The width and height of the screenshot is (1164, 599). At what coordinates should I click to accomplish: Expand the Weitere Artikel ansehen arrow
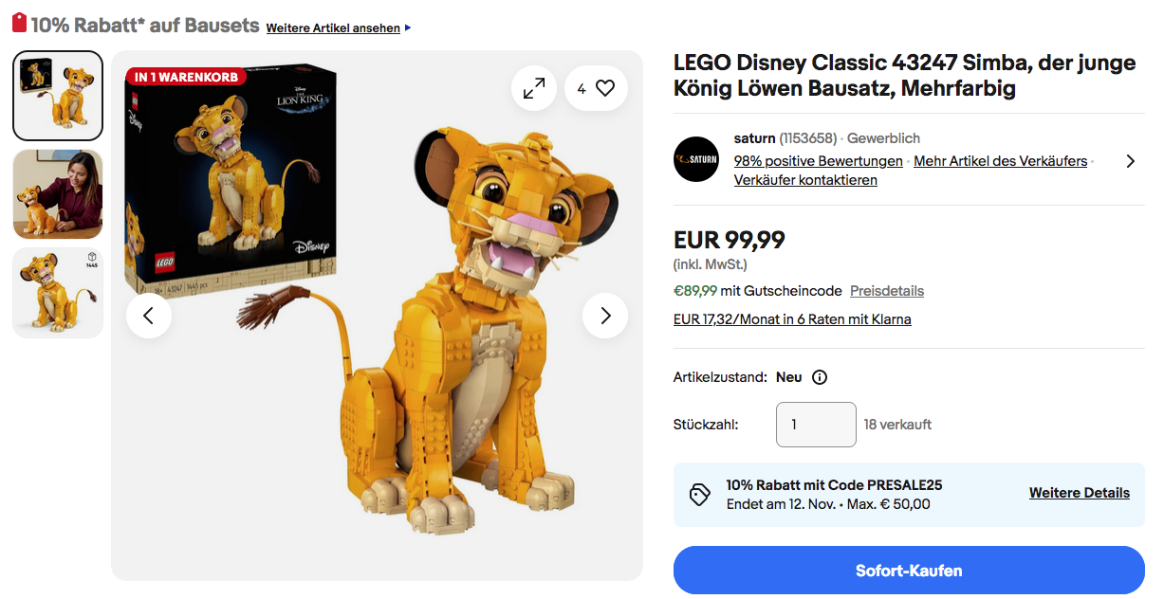tap(408, 27)
